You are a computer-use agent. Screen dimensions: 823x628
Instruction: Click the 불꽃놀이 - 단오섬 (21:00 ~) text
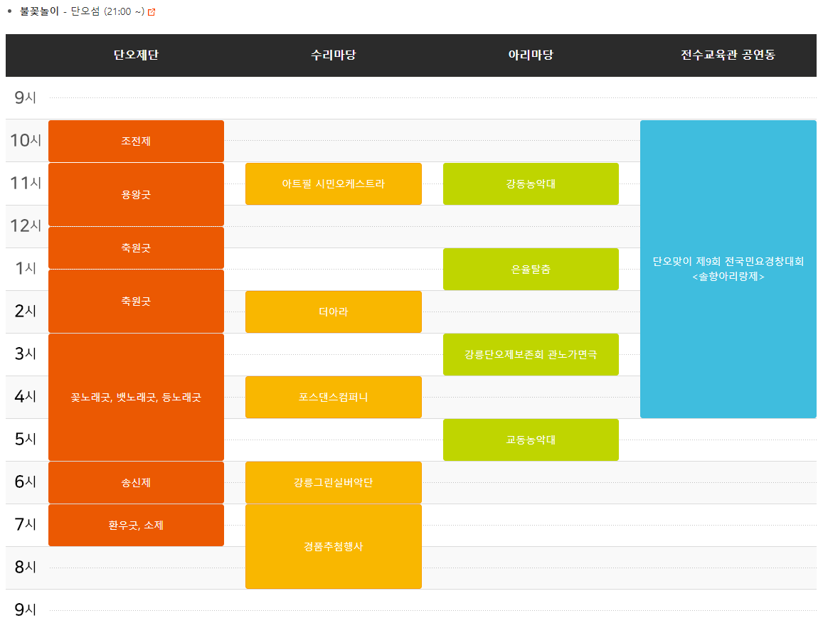coord(82,11)
